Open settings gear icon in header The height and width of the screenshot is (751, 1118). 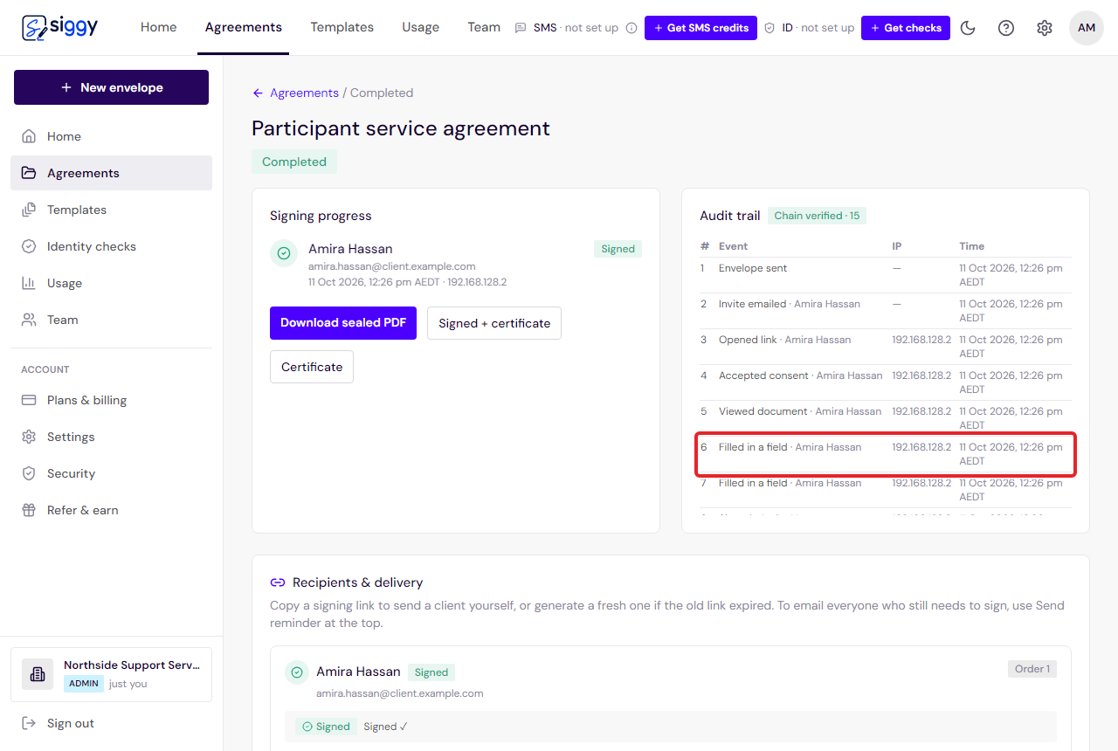tap(1045, 28)
